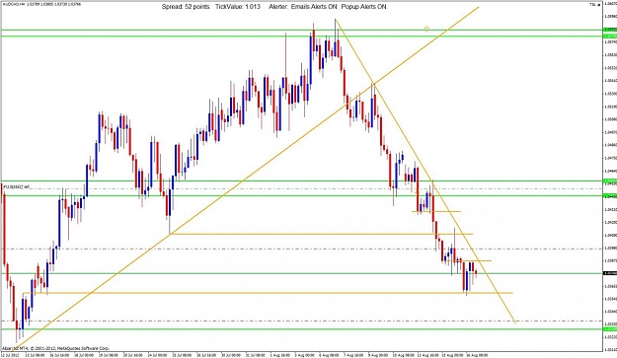Click the 6 Aug 08:00 time axis label
617x358 pixels.
[329, 355]
